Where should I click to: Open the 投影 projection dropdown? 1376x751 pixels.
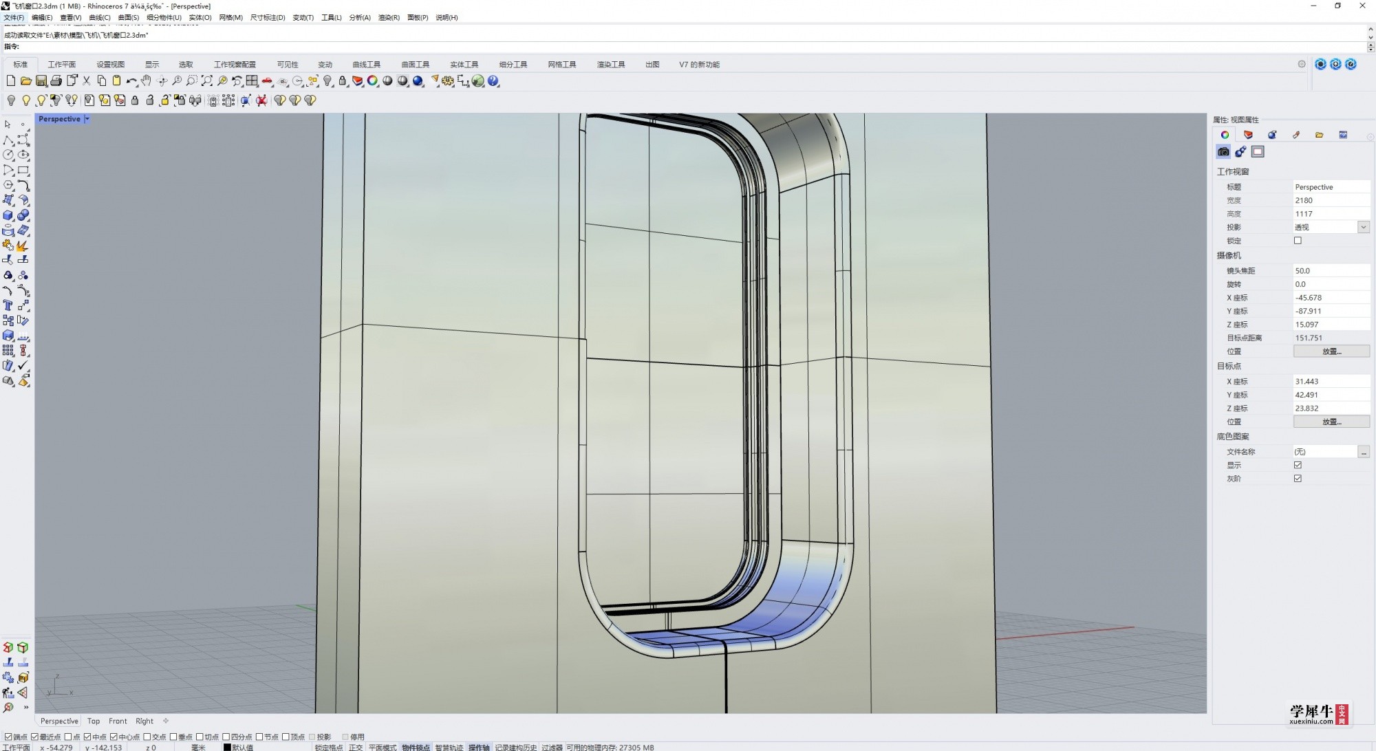(1363, 227)
